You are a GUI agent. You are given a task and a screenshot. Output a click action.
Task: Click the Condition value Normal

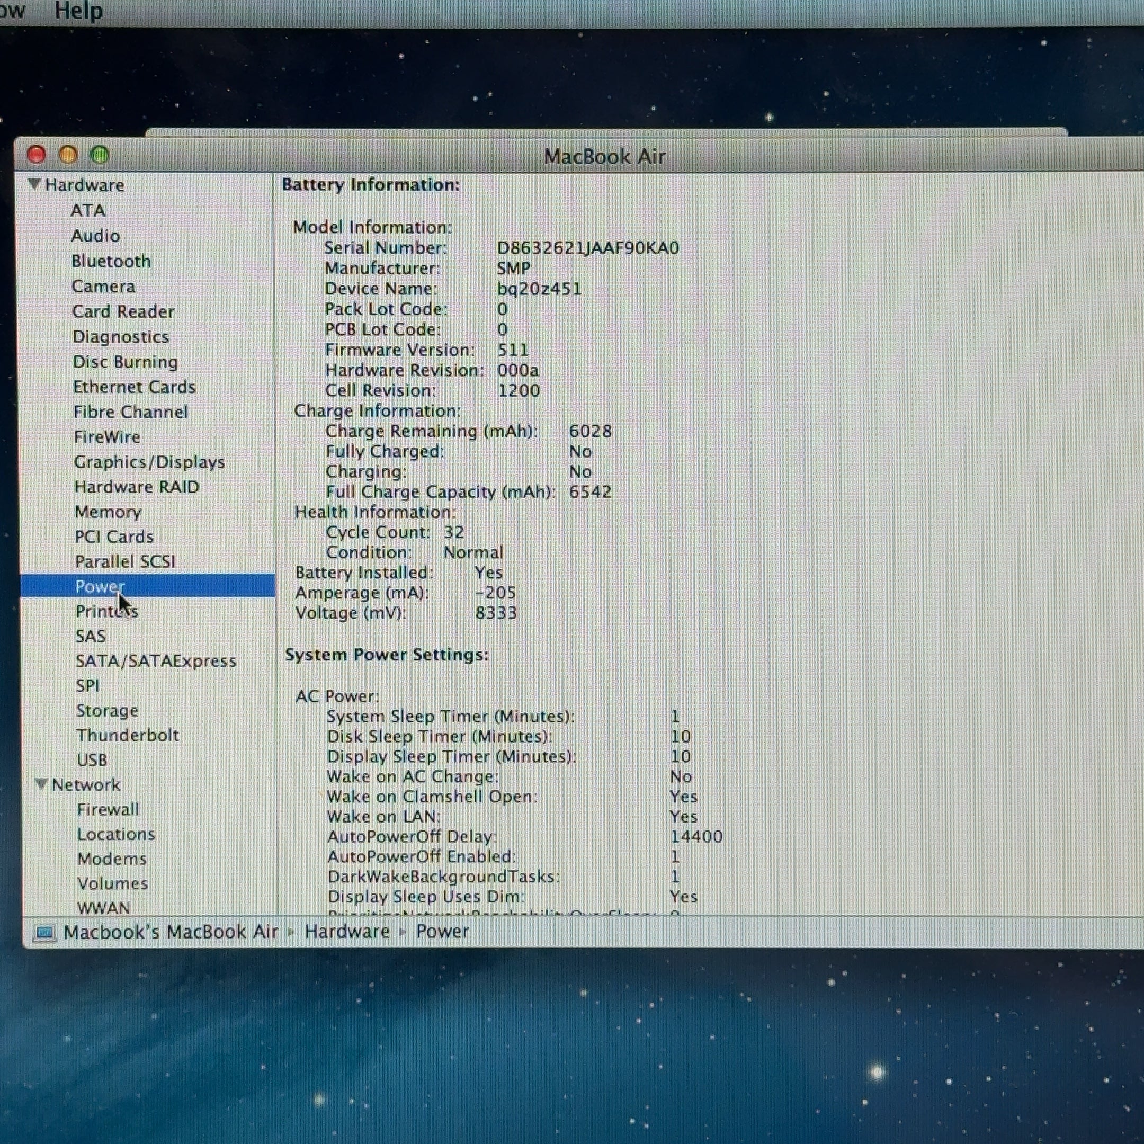473,552
